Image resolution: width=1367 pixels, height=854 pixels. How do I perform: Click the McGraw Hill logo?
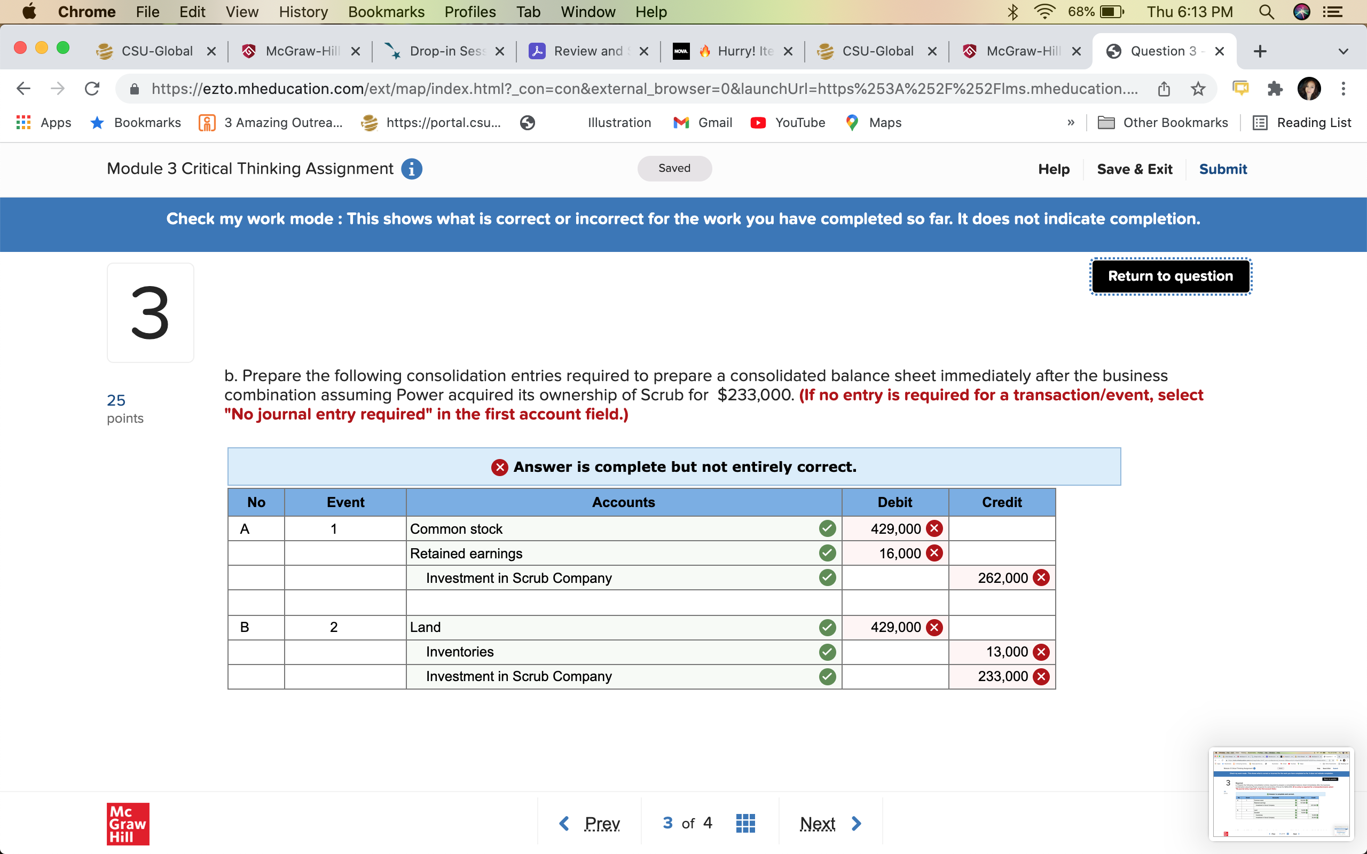[x=128, y=824]
